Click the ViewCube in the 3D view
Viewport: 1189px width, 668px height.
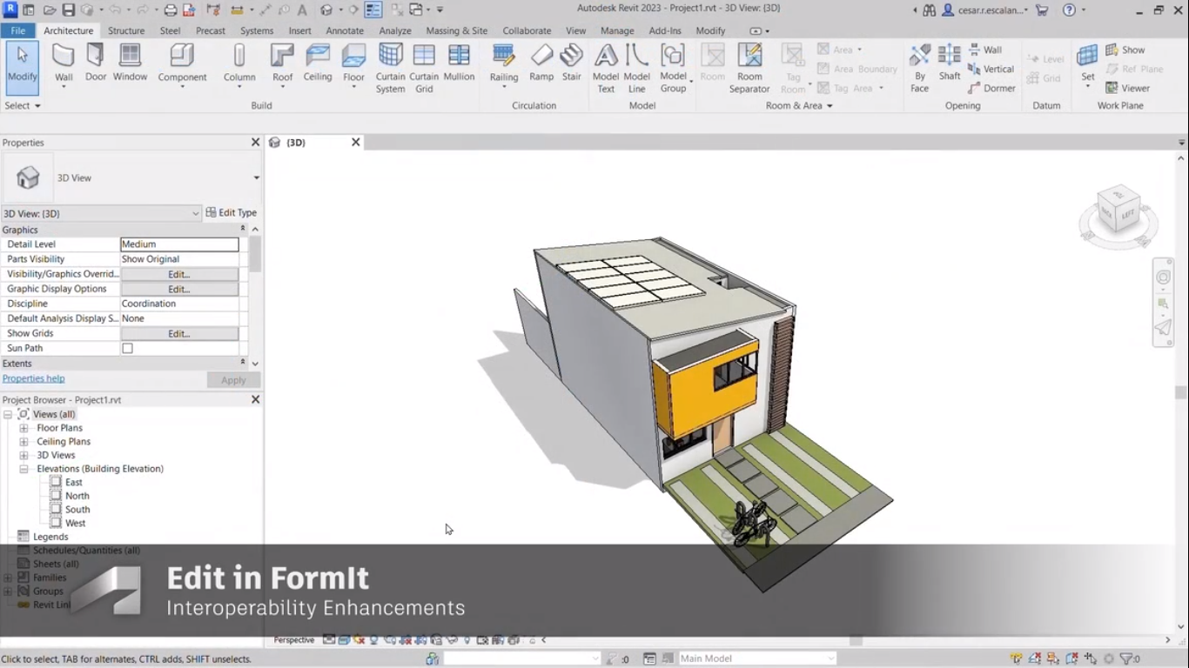pos(1118,210)
